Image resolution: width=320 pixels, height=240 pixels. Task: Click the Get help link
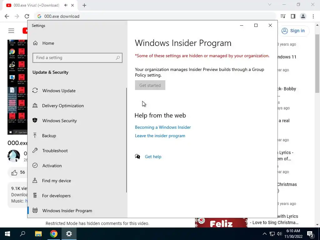(x=153, y=157)
